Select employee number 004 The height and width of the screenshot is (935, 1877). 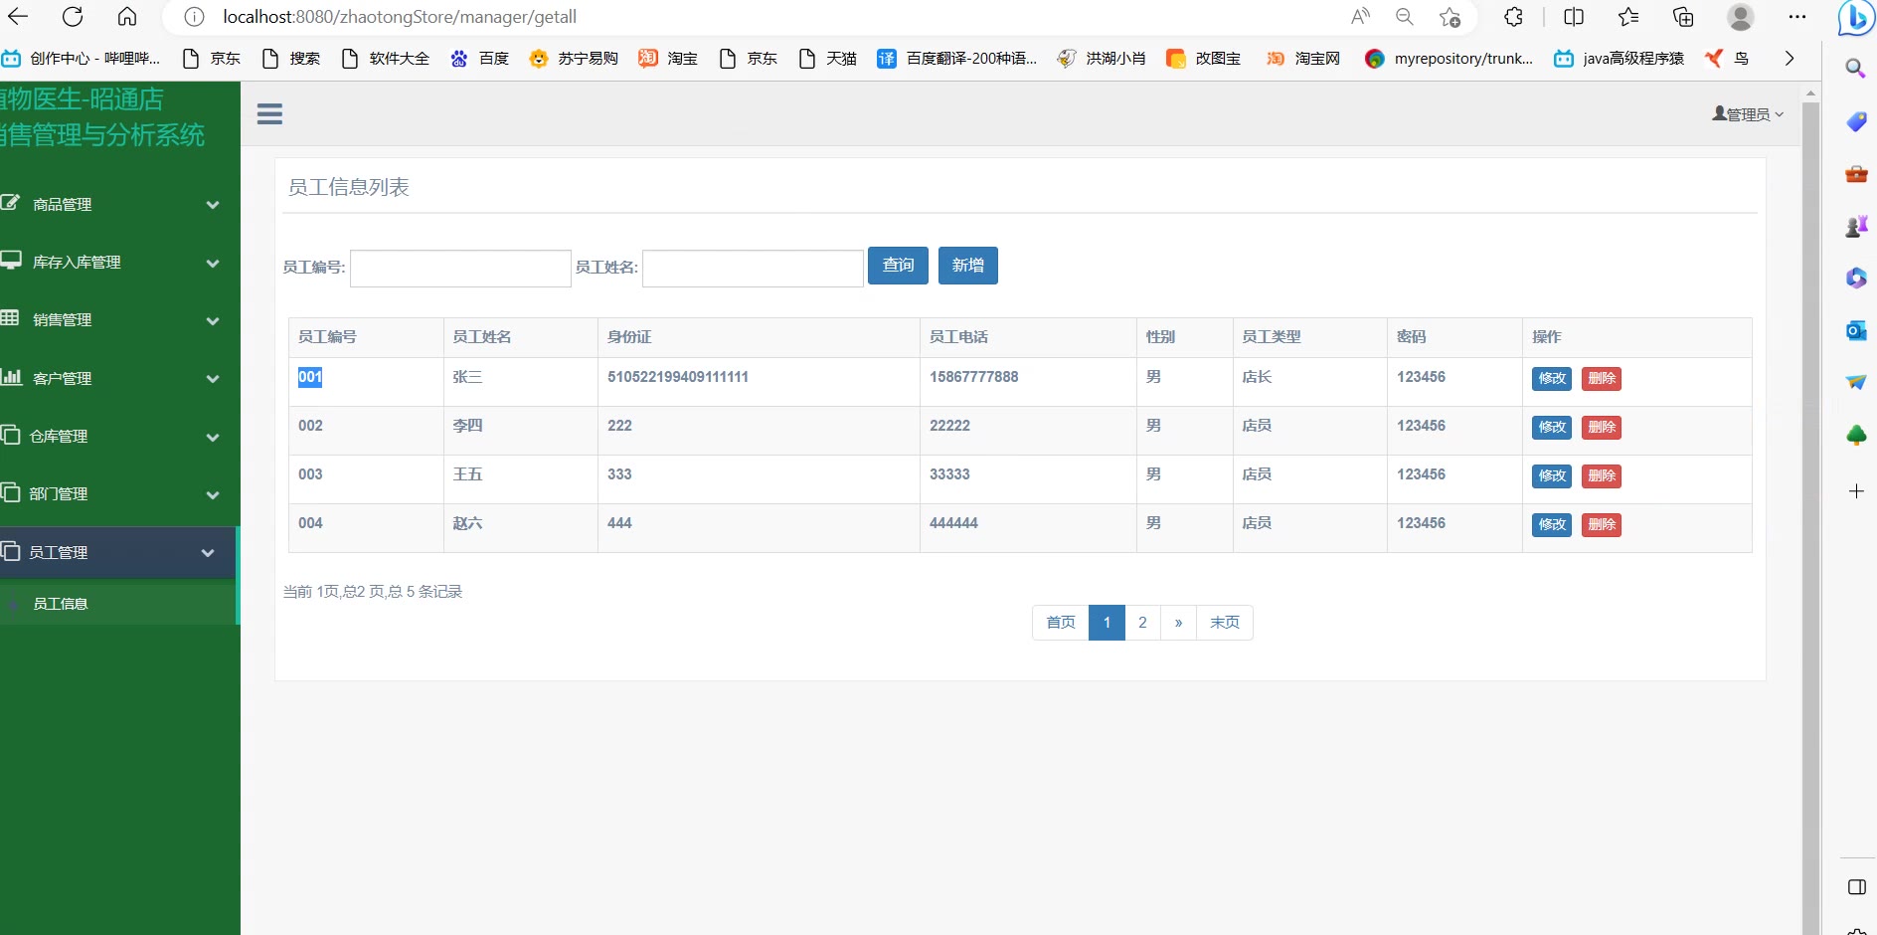[x=310, y=523]
